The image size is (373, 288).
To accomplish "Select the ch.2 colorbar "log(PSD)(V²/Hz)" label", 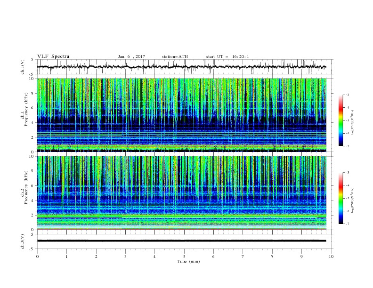I will point(353,200).
